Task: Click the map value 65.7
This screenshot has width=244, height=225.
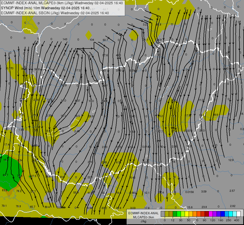Action: [32, 207]
